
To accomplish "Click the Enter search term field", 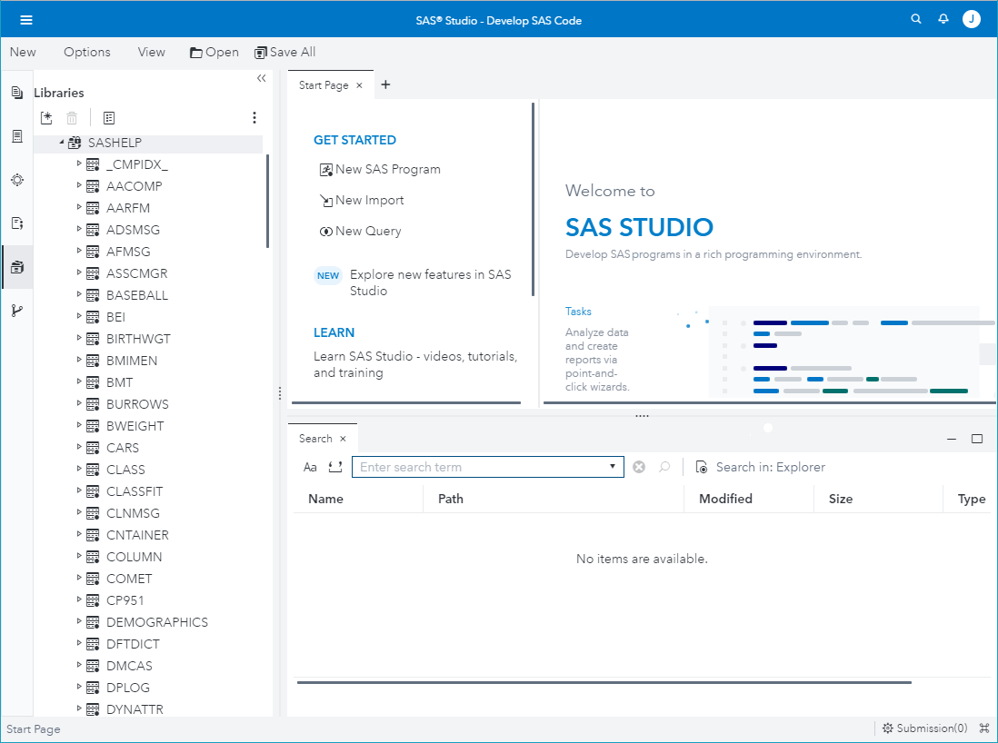I will (480, 467).
